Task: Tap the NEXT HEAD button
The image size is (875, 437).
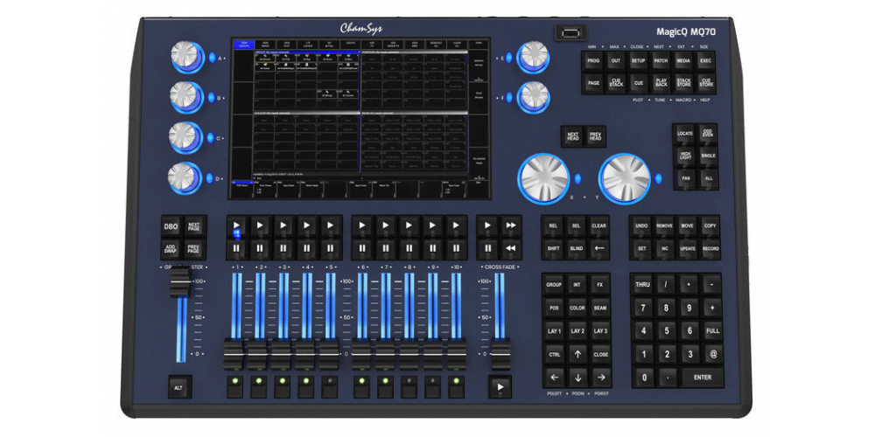Action: [572, 136]
